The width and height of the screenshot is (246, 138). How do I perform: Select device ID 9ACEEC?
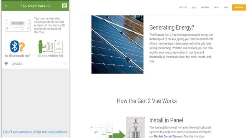tap(35, 64)
